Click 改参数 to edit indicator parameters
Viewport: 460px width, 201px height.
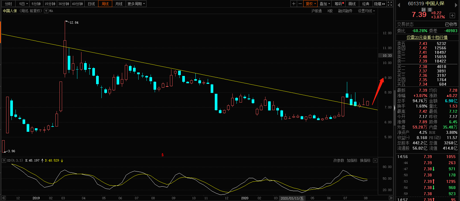[338, 160]
